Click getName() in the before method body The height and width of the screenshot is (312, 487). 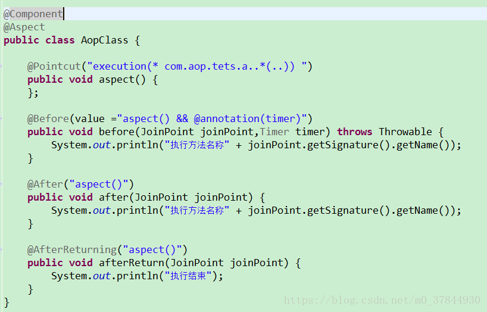423,145
